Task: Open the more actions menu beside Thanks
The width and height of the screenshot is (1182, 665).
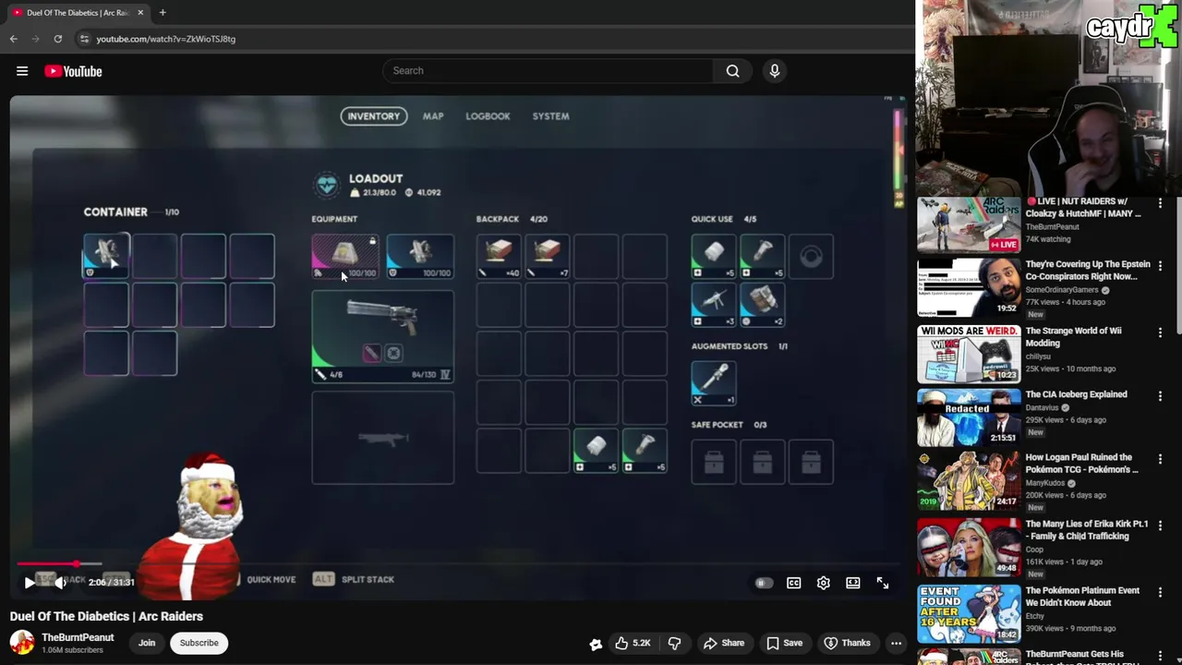Action: click(x=896, y=643)
